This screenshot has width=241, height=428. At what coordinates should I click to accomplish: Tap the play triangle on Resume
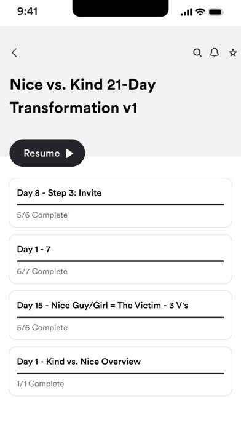click(69, 153)
